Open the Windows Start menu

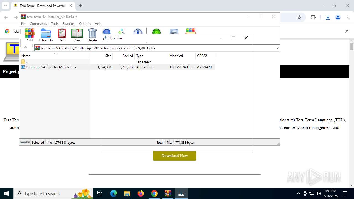coord(7,193)
